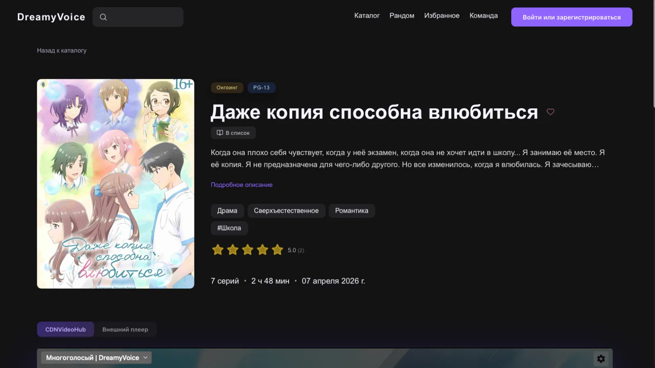
Task: Switch to the Внешний плеер tab
Action: tap(125, 330)
